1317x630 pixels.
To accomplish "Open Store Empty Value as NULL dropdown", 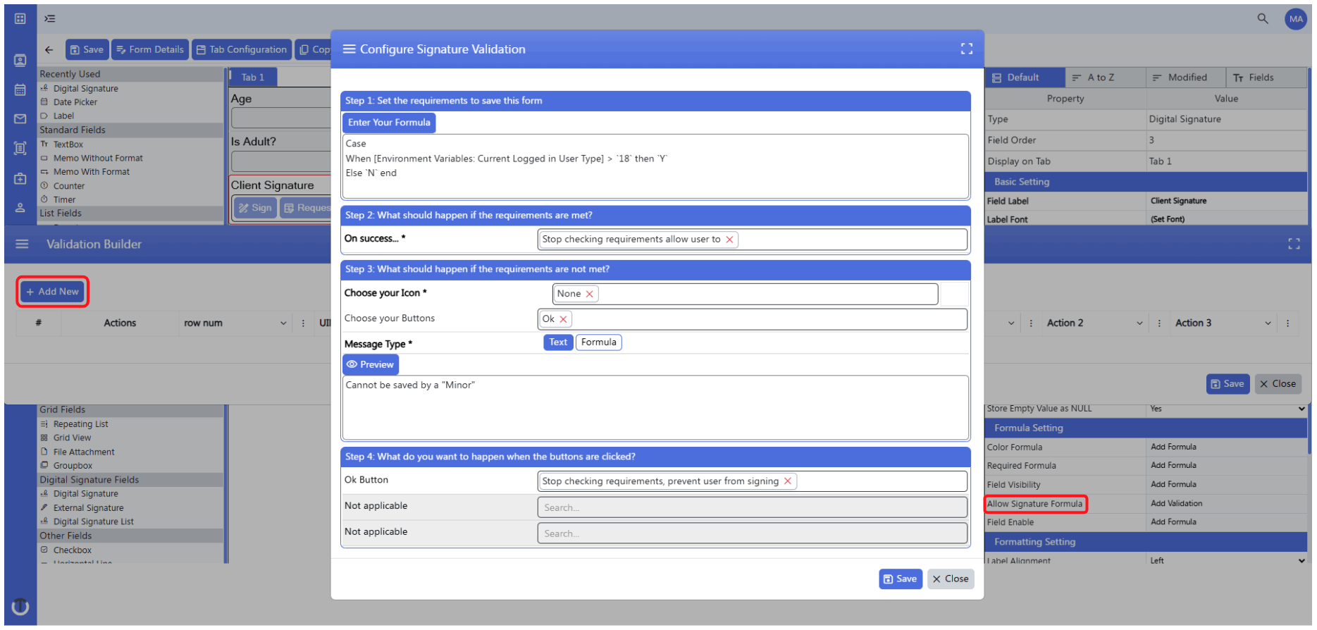I will click(x=1227, y=409).
